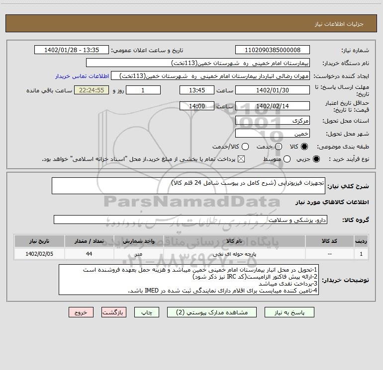Select the جزیی purchase type radio
Image resolution: width=383 pixels, height=370 pixels.
click(x=316, y=159)
